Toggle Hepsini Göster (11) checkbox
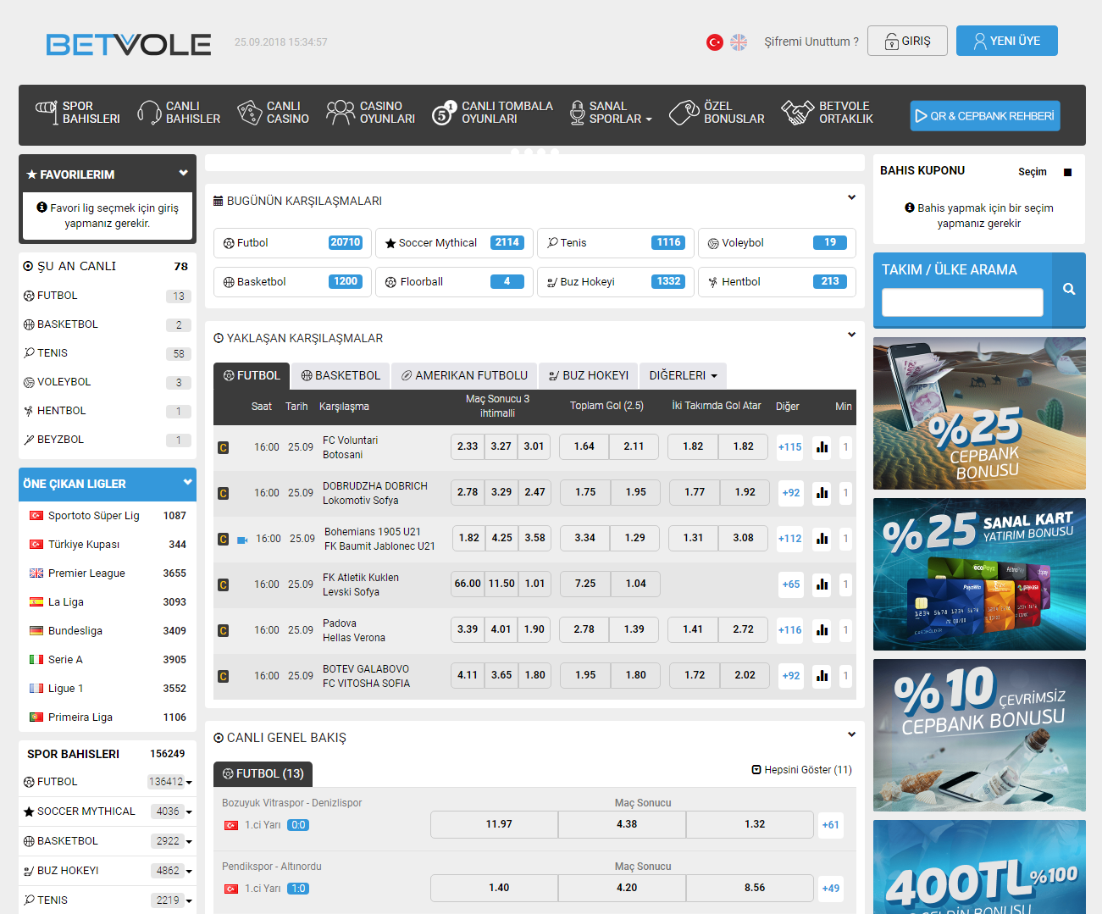Screen dimensions: 1102x914 [x=756, y=770]
